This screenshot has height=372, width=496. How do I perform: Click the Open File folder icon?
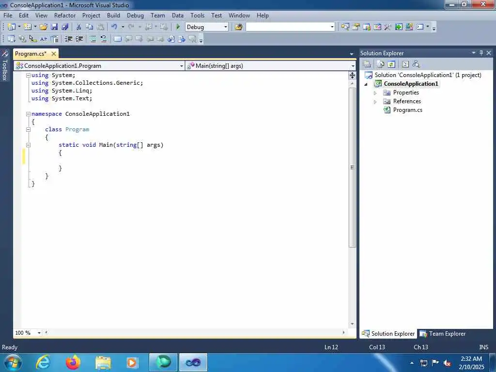coord(44,27)
